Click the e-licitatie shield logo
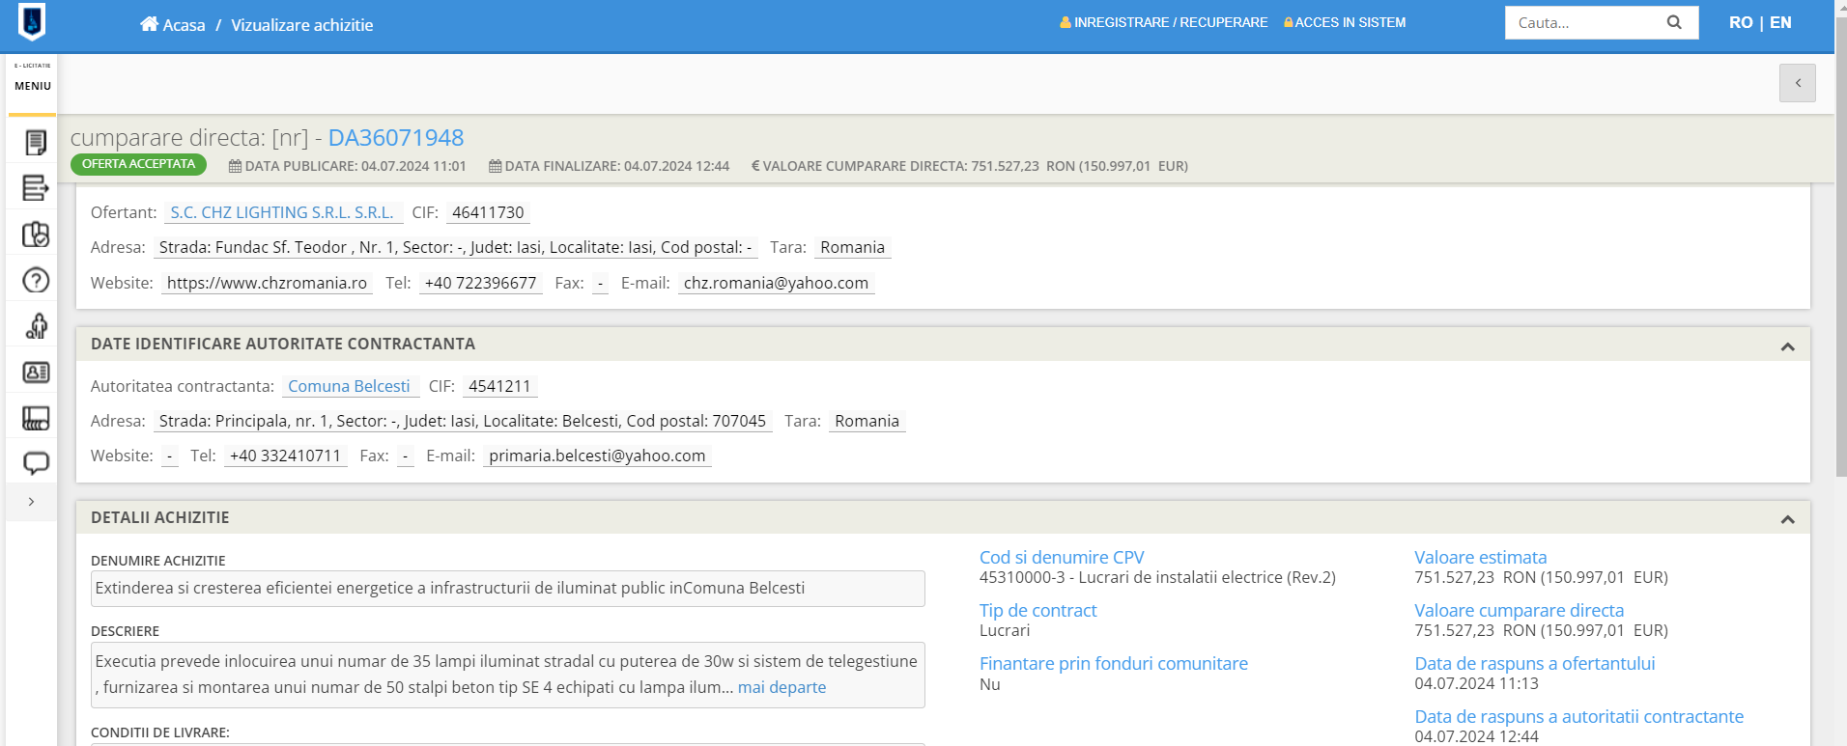The image size is (1847, 746). [32, 21]
